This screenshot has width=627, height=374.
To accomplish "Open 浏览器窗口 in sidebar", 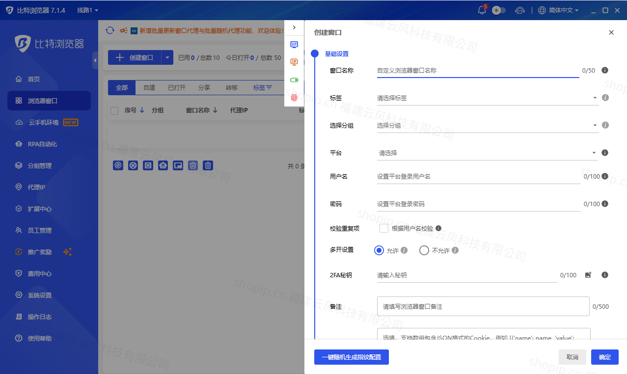I will (49, 101).
